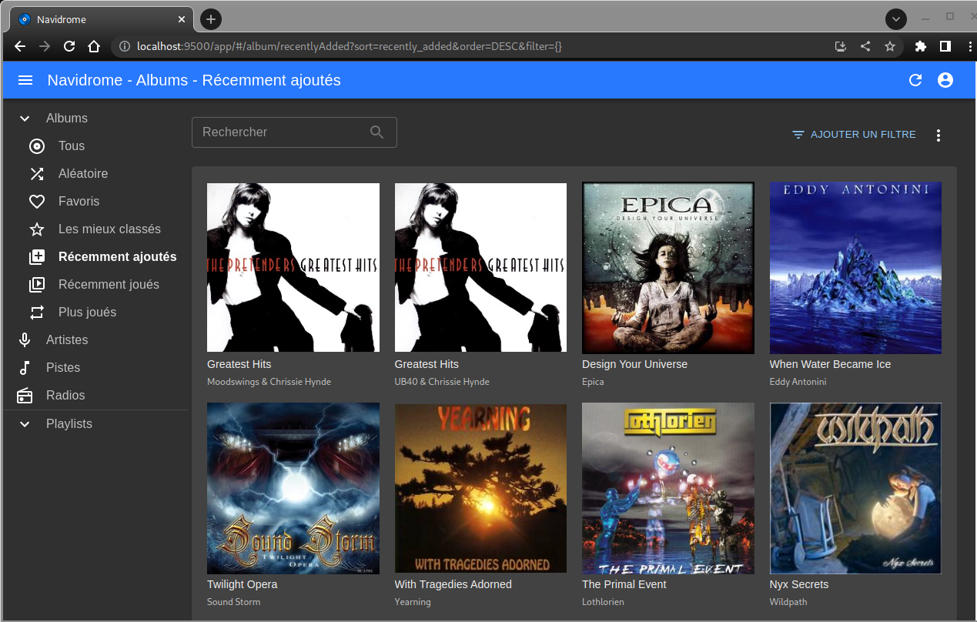The width and height of the screenshot is (977, 622).
Task: Open Plus joués album list
Action: (x=87, y=313)
